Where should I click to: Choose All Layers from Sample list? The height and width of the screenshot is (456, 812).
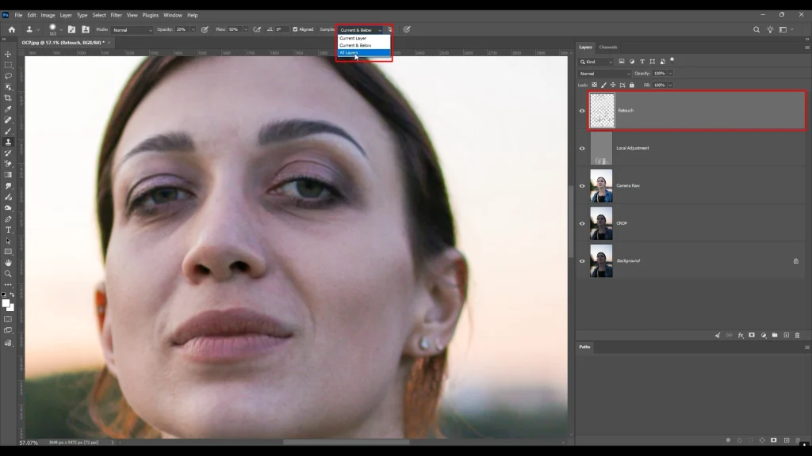coord(364,53)
